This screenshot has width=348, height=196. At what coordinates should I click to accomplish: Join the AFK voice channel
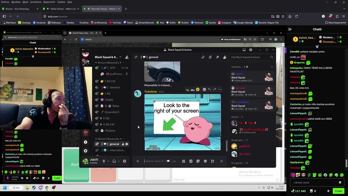[111, 68]
